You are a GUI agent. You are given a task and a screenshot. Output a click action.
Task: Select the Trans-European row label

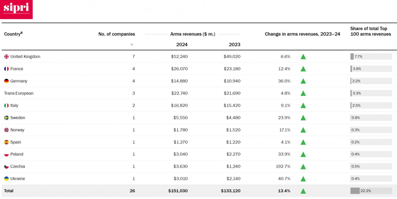tap(19, 93)
